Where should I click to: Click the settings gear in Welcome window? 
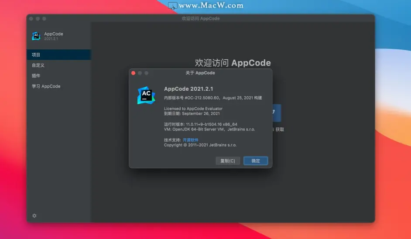pos(34,216)
